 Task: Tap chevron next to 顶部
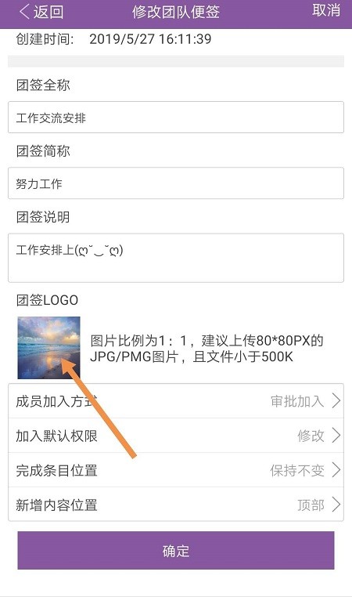point(336,505)
